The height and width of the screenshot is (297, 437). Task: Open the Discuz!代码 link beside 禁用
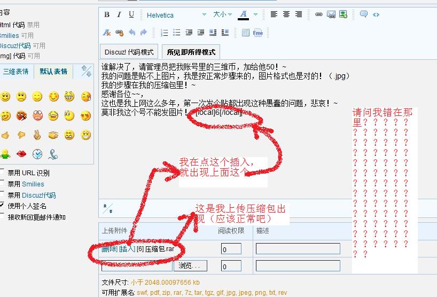[39, 196]
